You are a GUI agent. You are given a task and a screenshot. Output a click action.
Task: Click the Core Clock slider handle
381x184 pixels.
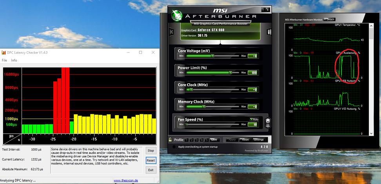coord(191,90)
